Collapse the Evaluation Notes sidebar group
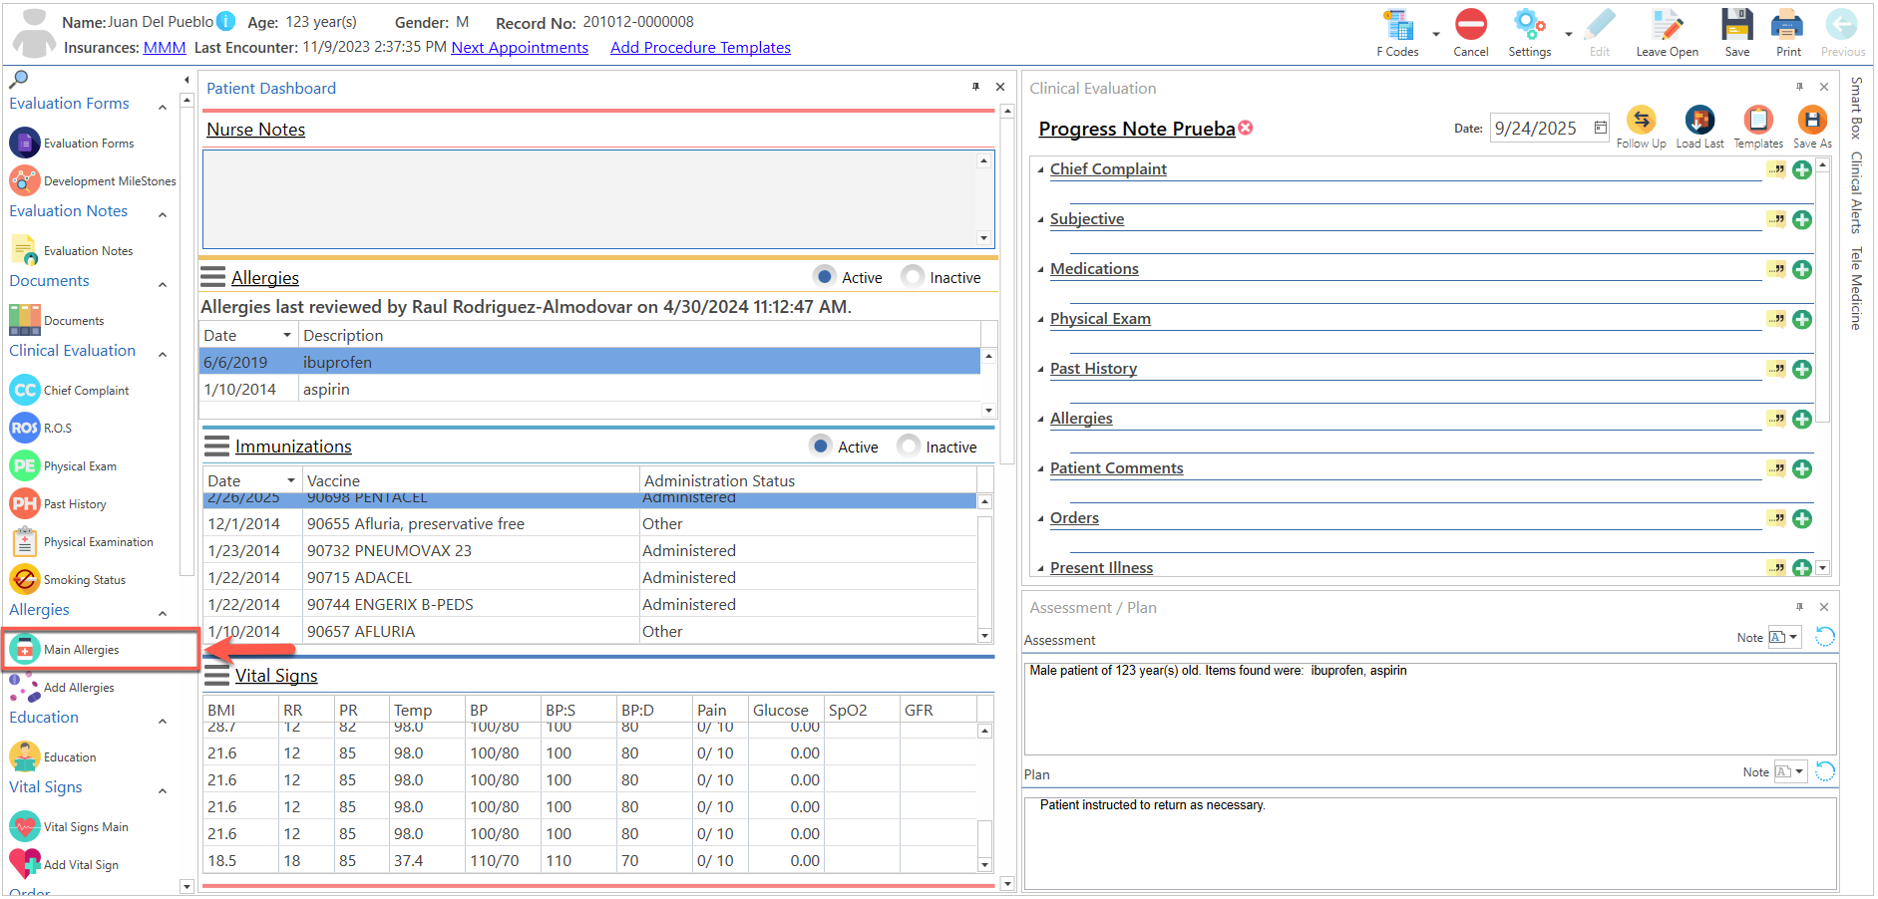Image resolution: width=1878 pixels, height=899 pixels. (x=163, y=214)
